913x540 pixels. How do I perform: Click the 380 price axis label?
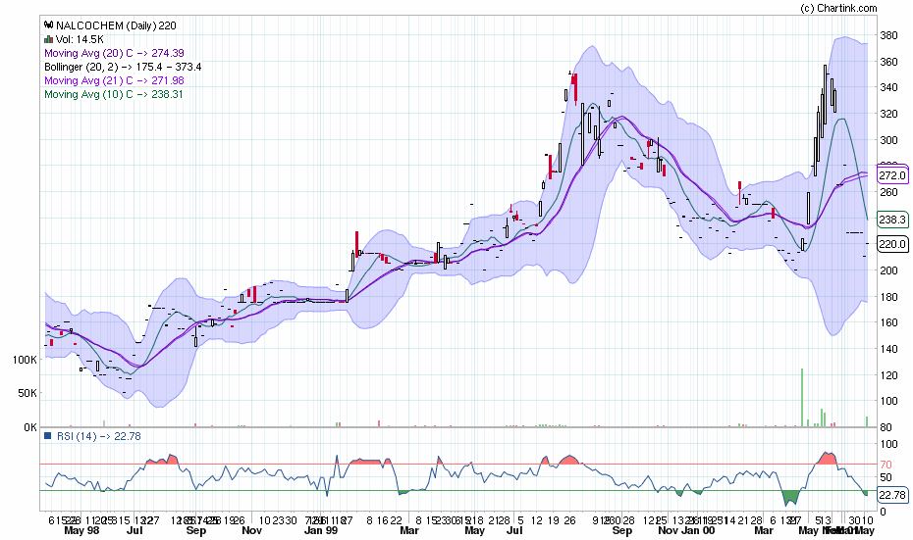pos(888,35)
